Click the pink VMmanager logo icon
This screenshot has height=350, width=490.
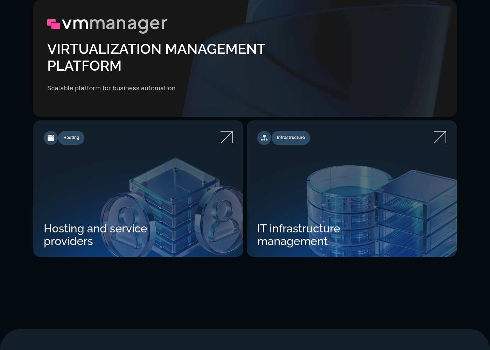point(54,24)
